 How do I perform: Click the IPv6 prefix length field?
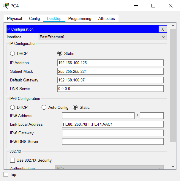(x=152, y=116)
